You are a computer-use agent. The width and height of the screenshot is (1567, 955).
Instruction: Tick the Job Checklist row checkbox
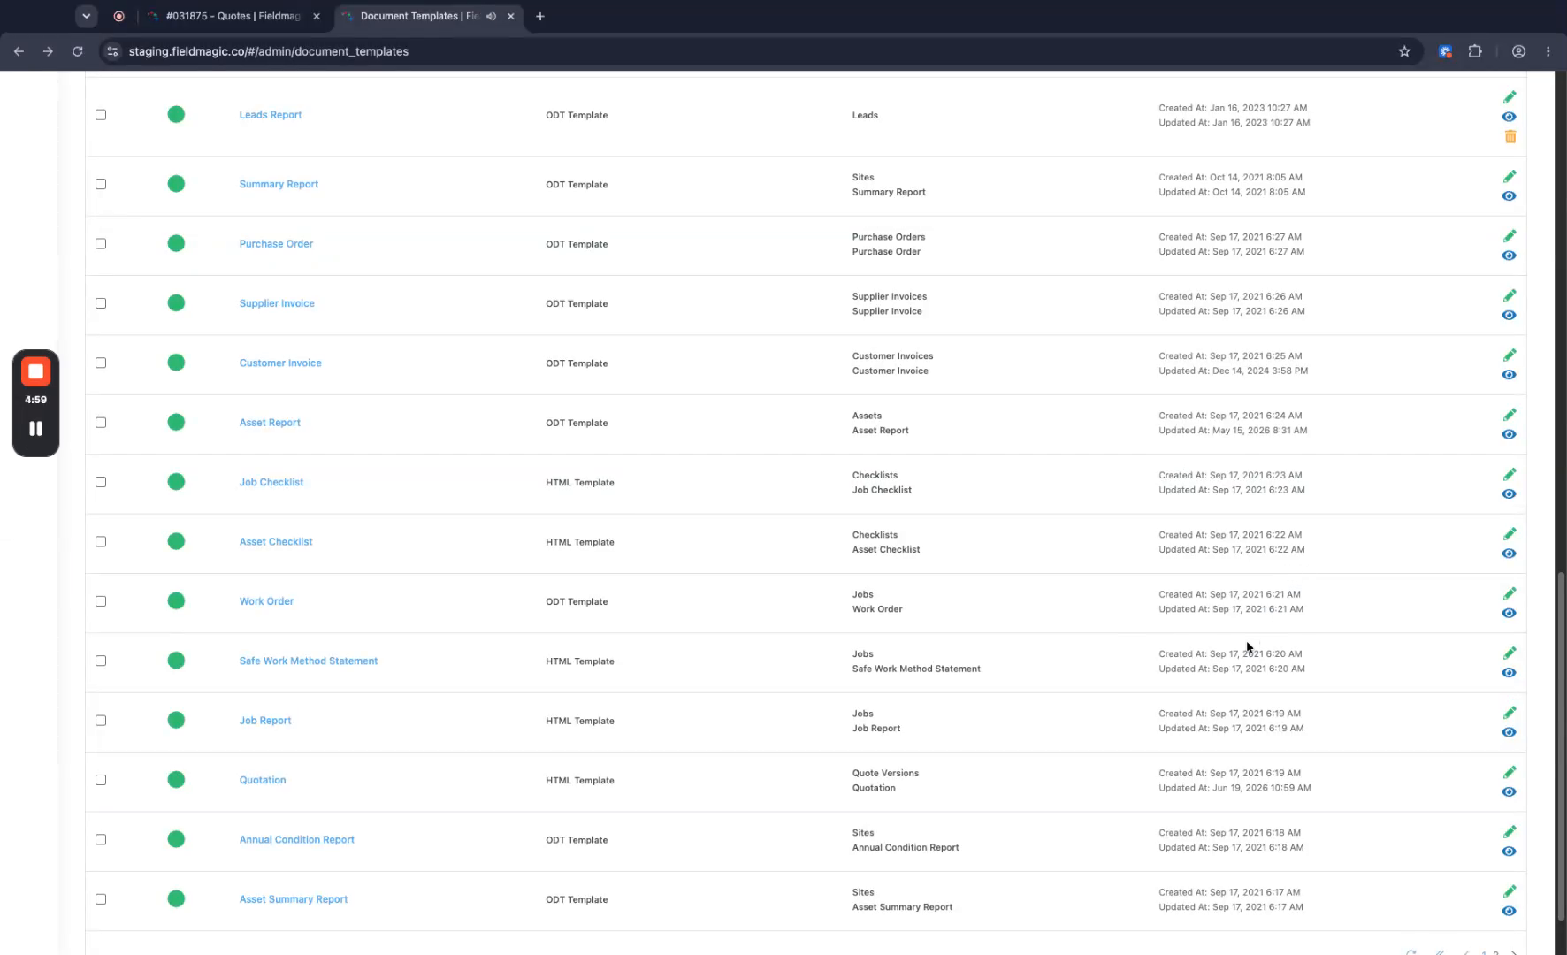click(x=101, y=482)
